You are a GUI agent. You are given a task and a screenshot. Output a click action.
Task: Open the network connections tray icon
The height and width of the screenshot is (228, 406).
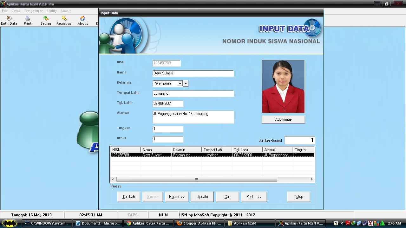coord(358,223)
